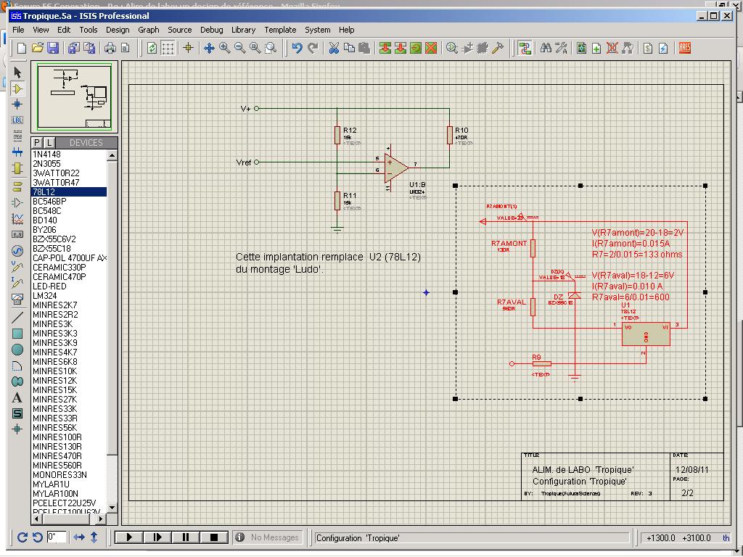The height and width of the screenshot is (557, 743).
Task: Click the binoculars search icon
Action: coord(546,48)
